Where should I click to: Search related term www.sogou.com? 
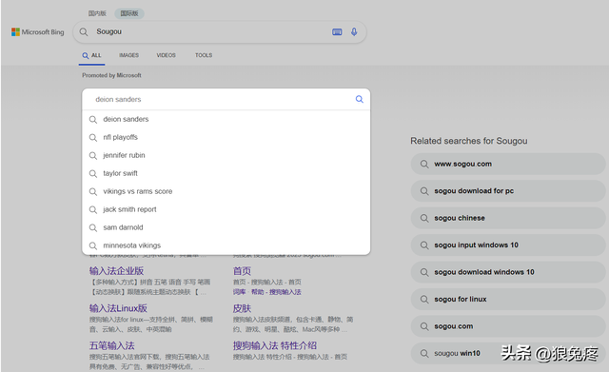pos(508,165)
